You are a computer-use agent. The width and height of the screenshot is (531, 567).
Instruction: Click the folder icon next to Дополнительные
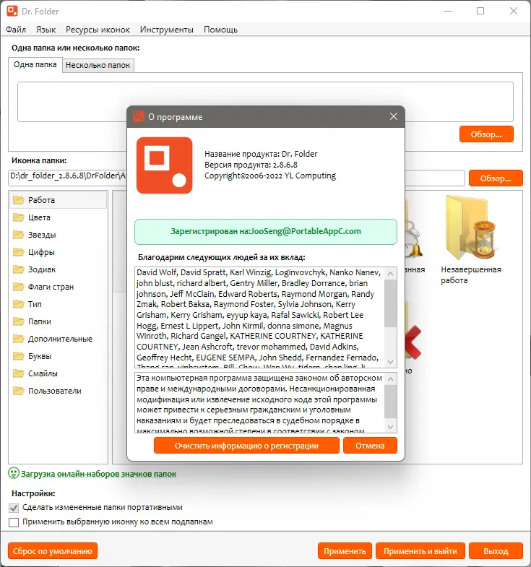[19, 339]
